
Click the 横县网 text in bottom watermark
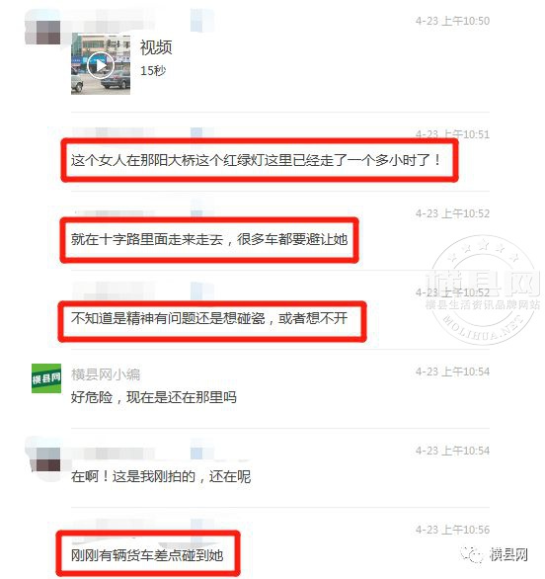(508, 554)
